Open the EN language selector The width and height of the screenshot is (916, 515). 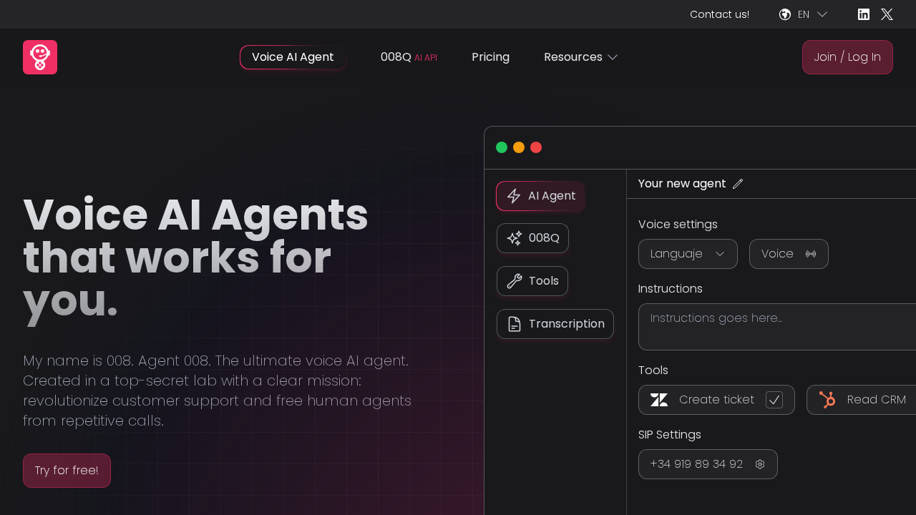(x=803, y=14)
